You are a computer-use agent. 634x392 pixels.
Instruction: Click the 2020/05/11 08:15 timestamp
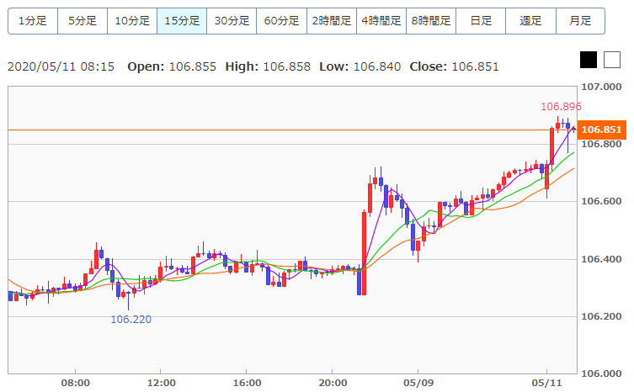tap(61, 66)
